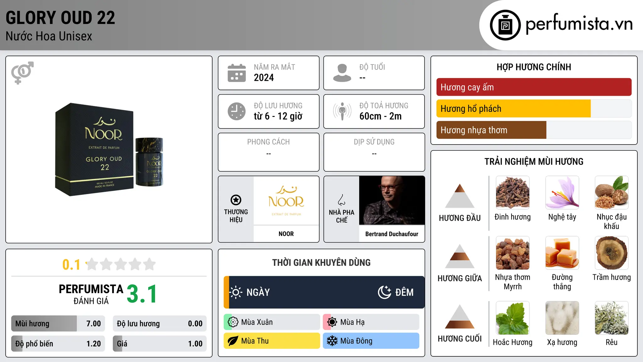Open the NOOR brand name link
The height and width of the screenshot is (362, 643).
point(286,234)
